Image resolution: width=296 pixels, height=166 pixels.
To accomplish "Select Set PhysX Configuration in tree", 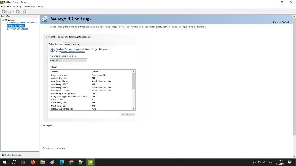I will point(18,29).
